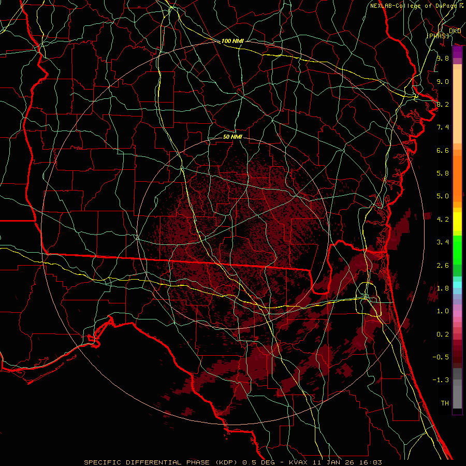The width and height of the screenshot is (466, 466).
Task: Click the 9.8 value on the scale
Action: click(443, 58)
